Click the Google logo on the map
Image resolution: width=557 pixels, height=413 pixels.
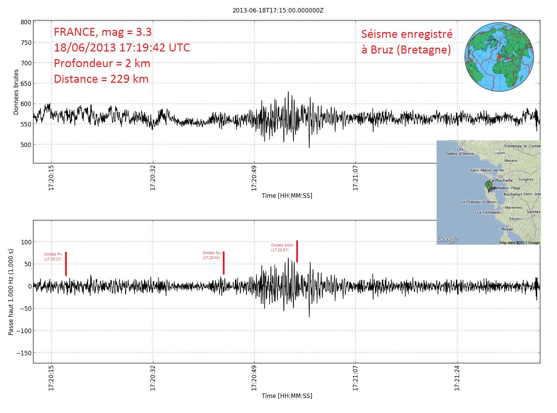pos(447,239)
